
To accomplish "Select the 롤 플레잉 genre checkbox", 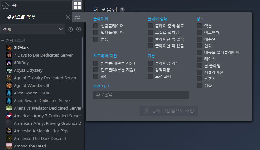I will 199,66.
